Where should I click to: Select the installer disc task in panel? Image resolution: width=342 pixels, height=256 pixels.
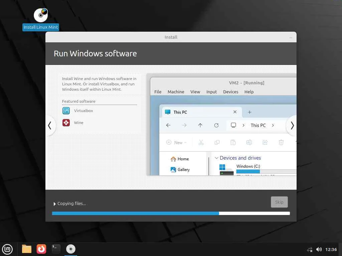click(x=71, y=249)
